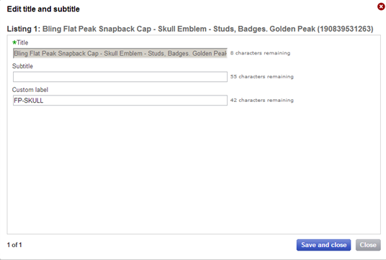Click the FP-SKULL text in Custom label
Viewport: 386px width, 260px height.
[x=29, y=101]
